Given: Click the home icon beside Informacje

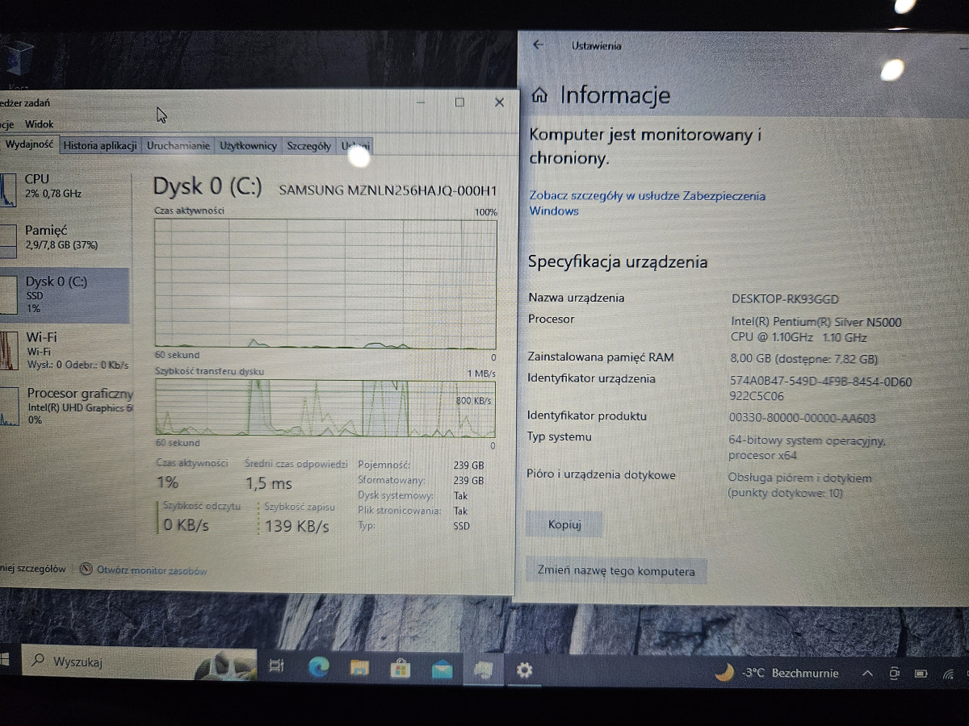Looking at the screenshot, I should [540, 96].
